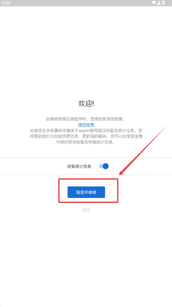Tap the battery icon in status bar
Screen dimensions: 172x307
pos(163,3)
